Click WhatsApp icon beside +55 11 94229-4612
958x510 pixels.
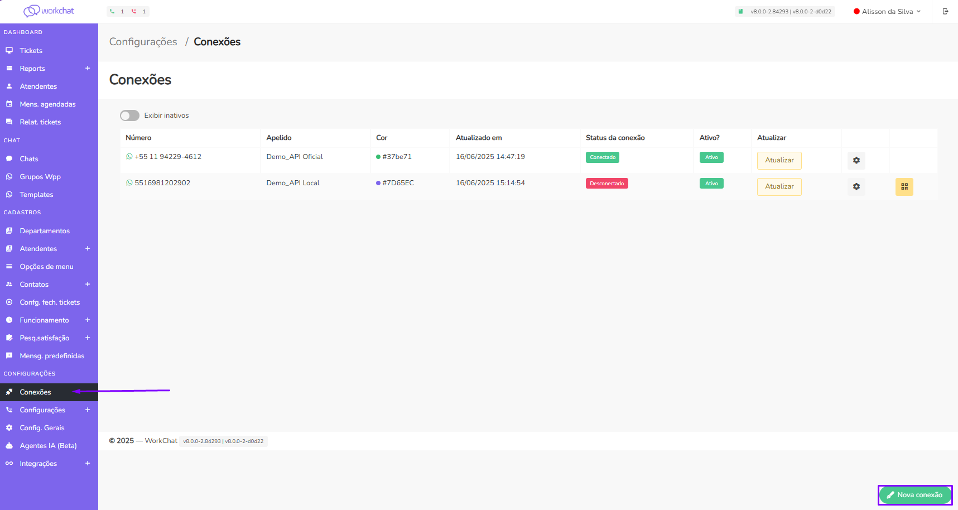pyautogui.click(x=129, y=157)
